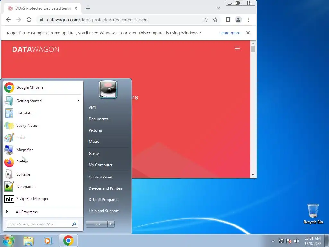Launch Firefox browser

[43, 162]
